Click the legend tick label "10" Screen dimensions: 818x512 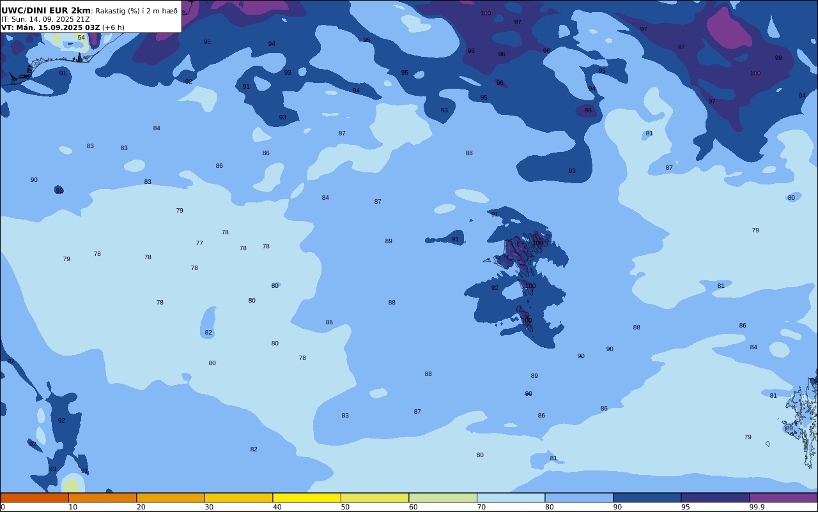[73, 507]
